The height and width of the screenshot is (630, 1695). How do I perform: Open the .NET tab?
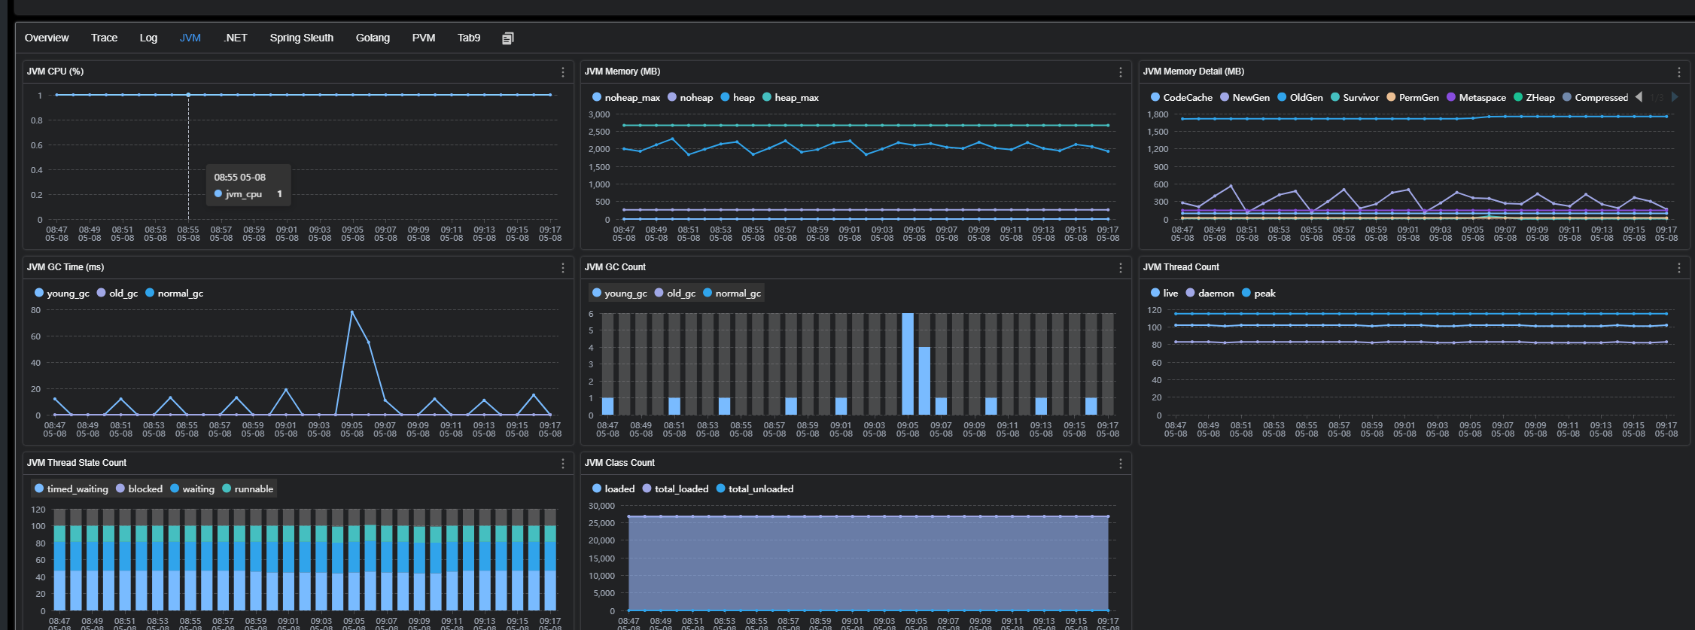pos(235,38)
